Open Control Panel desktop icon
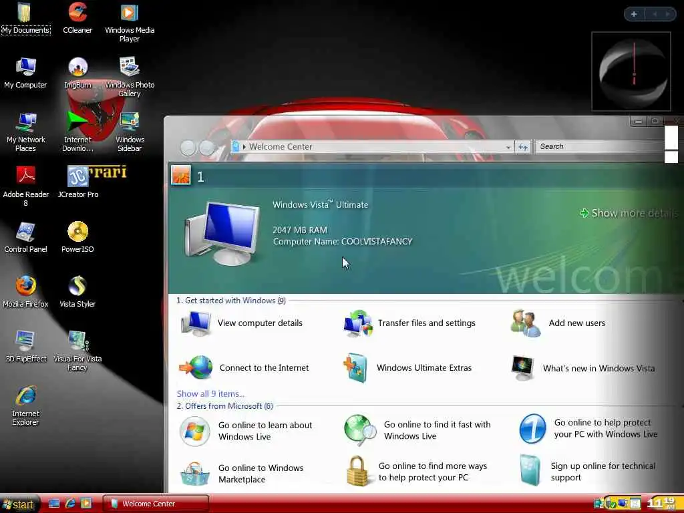The width and height of the screenshot is (684, 513). point(26,237)
